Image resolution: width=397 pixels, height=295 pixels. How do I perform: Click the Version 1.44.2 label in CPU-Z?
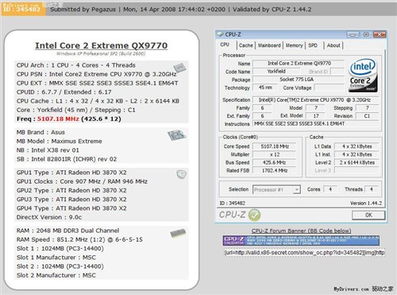pyautogui.click(x=366, y=204)
